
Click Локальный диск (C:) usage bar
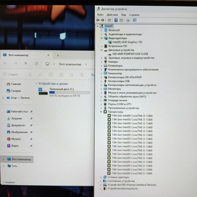pos(70,93)
